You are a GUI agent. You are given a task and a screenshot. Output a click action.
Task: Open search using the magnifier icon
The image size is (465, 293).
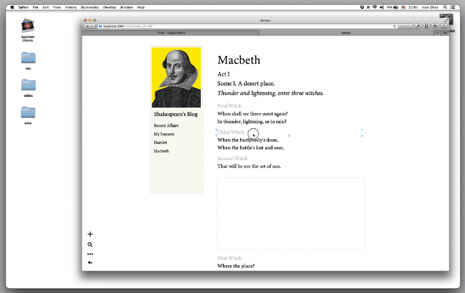click(90, 244)
